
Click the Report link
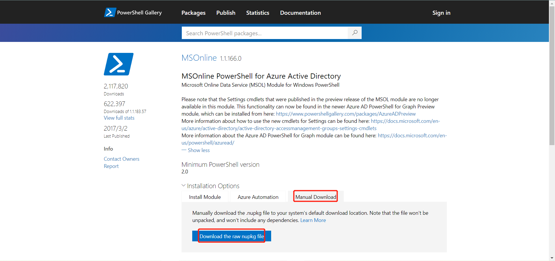pyautogui.click(x=111, y=166)
